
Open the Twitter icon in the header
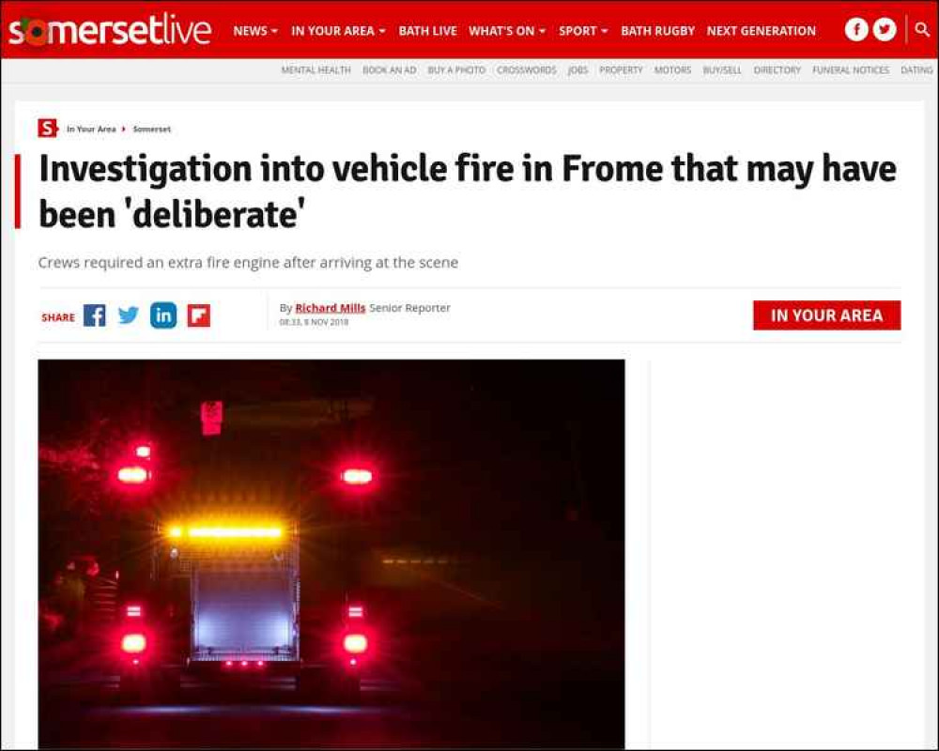click(885, 29)
